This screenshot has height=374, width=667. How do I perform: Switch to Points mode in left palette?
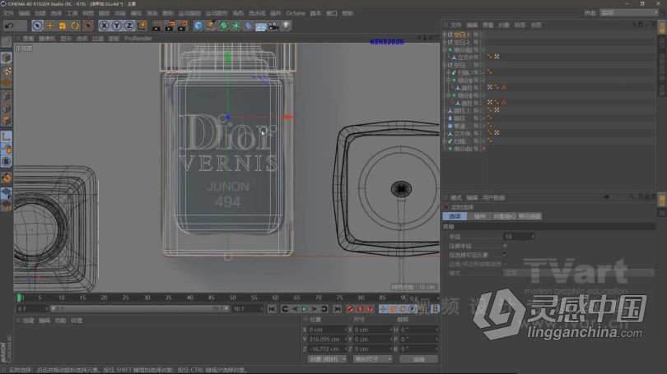7,96
